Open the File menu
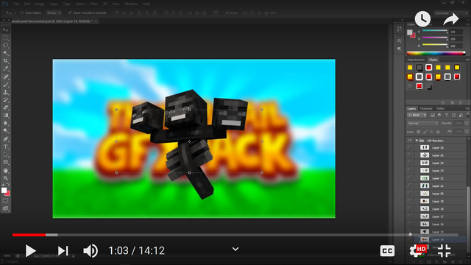Image resolution: width=471 pixels, height=265 pixels. [x=16, y=4]
